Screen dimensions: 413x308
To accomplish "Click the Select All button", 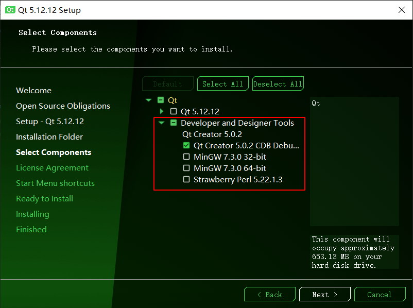I will (x=223, y=84).
